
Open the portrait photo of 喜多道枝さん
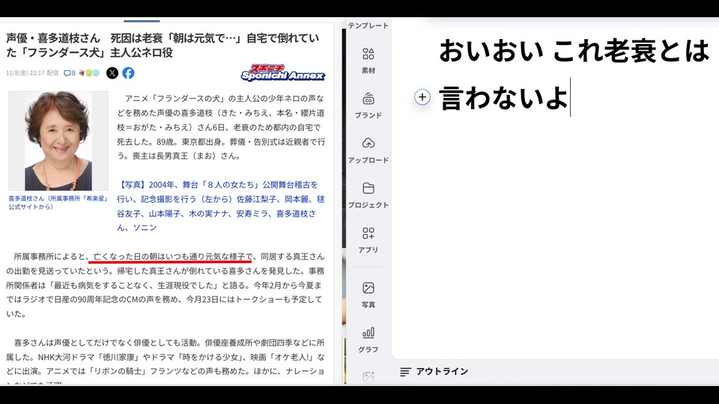point(58,141)
